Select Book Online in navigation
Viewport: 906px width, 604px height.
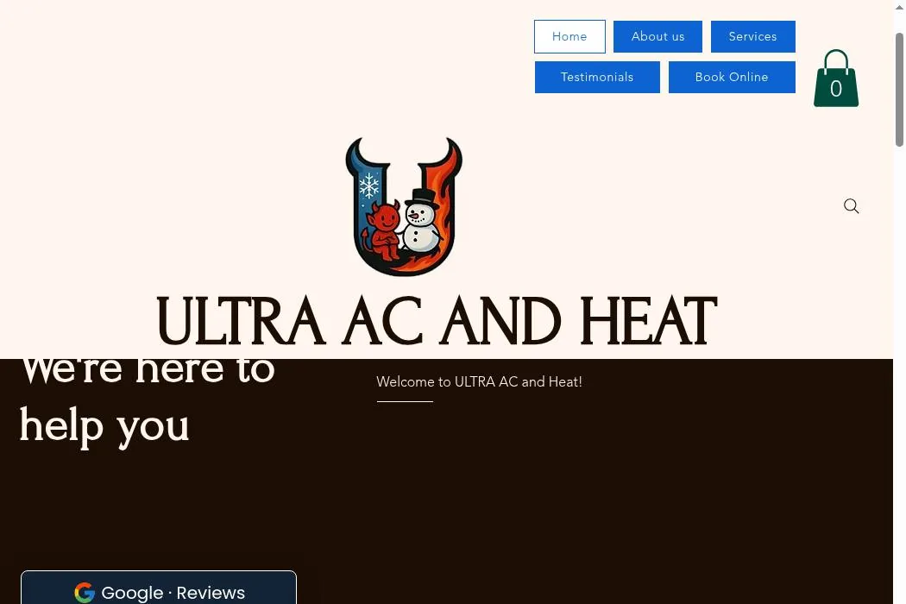pos(732,77)
